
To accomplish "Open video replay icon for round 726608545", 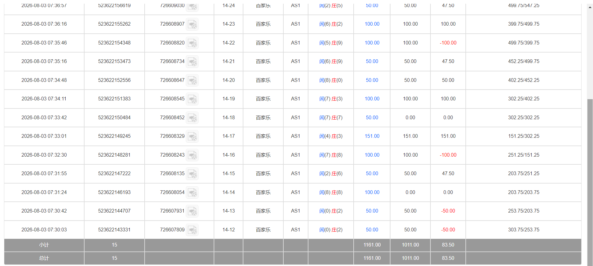I will coord(192,99).
